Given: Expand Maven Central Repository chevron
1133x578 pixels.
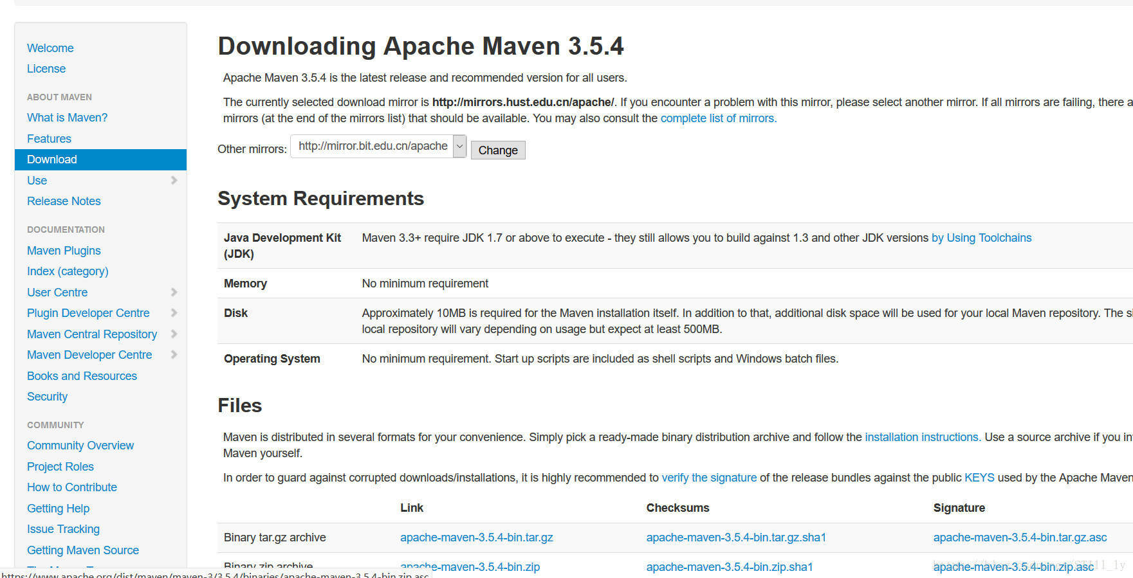Looking at the screenshot, I should point(174,334).
